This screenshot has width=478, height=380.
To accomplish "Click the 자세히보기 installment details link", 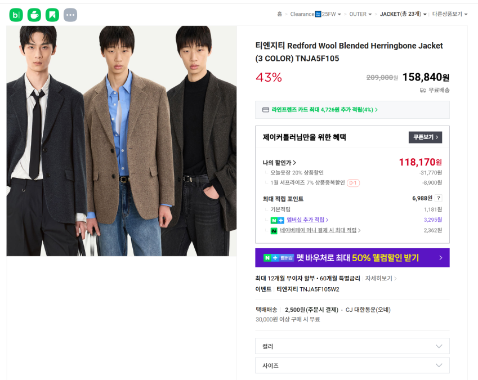I will coord(381,279).
